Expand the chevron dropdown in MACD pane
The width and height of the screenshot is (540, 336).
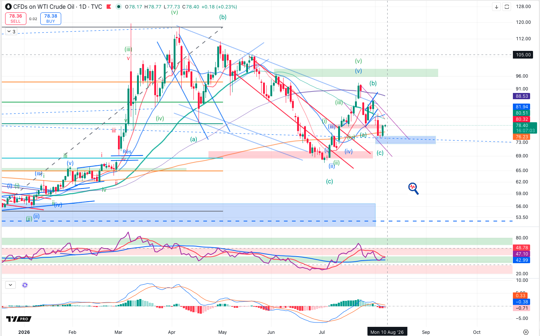(10, 285)
